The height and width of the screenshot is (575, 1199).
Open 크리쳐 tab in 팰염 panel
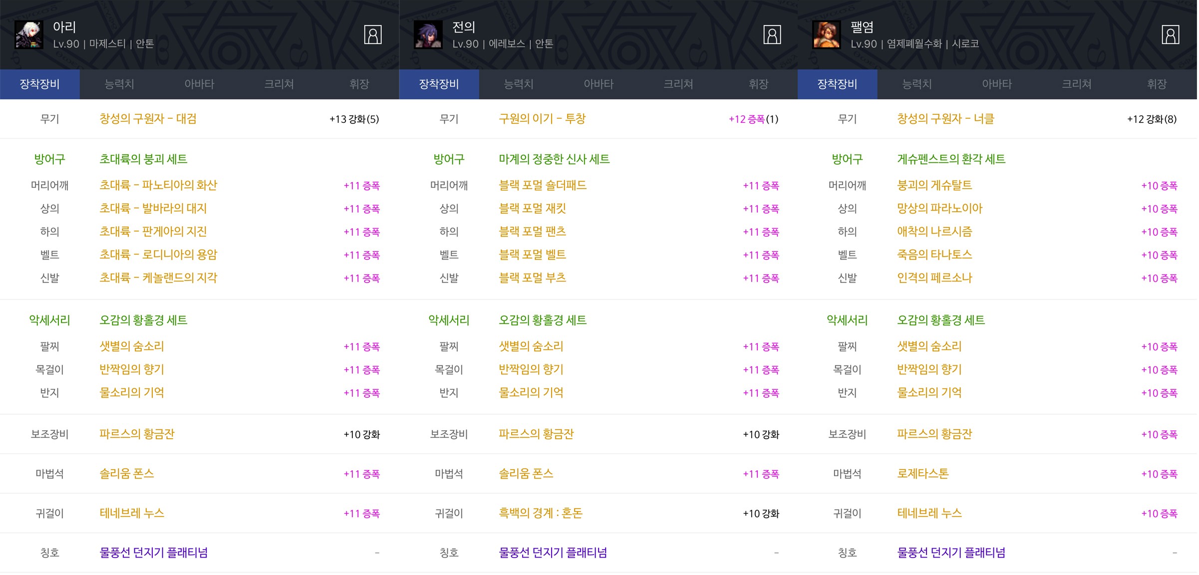point(1077,84)
